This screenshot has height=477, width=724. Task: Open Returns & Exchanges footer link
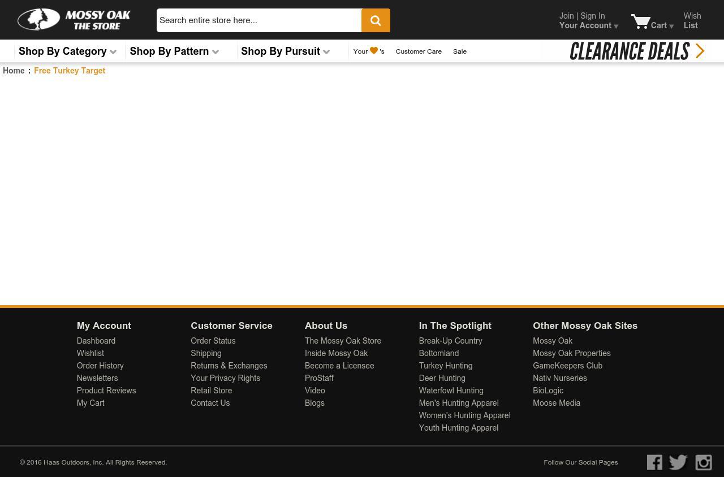click(x=229, y=366)
